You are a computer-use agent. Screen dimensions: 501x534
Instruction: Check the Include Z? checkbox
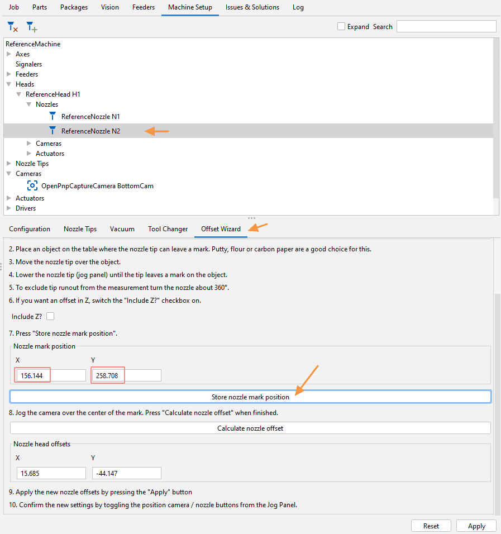coord(50,317)
